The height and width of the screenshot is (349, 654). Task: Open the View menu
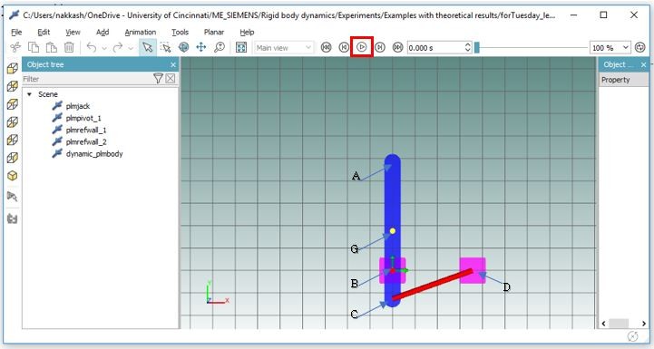click(73, 32)
